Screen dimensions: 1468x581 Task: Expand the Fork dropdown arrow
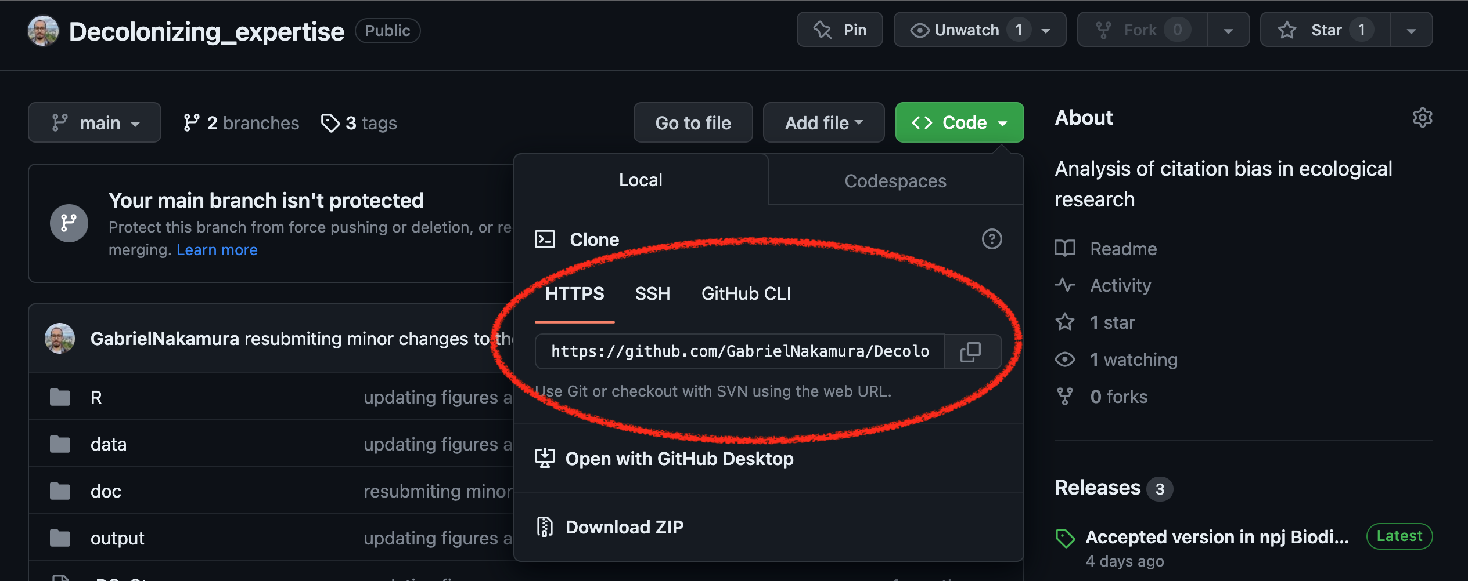click(1228, 30)
